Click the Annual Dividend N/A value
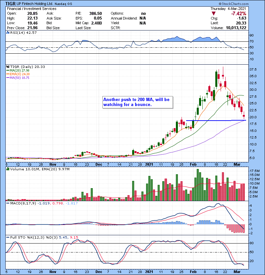265x275 pixels. (x=143, y=18)
